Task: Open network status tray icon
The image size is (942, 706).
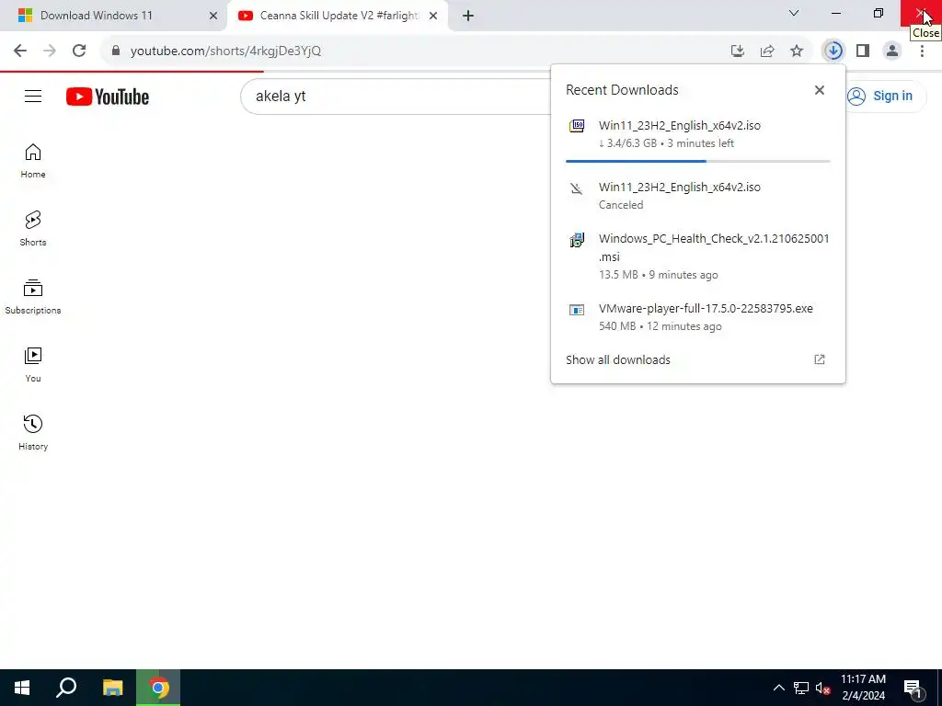Action: pyautogui.click(x=801, y=689)
